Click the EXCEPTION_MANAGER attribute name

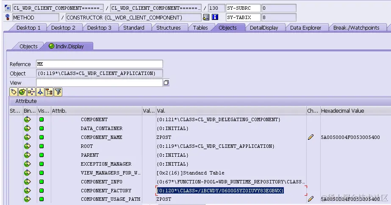tap(106, 164)
